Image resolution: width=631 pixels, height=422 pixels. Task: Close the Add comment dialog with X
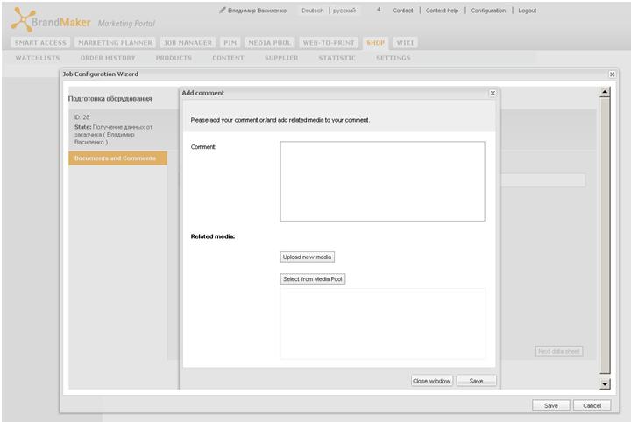493,93
